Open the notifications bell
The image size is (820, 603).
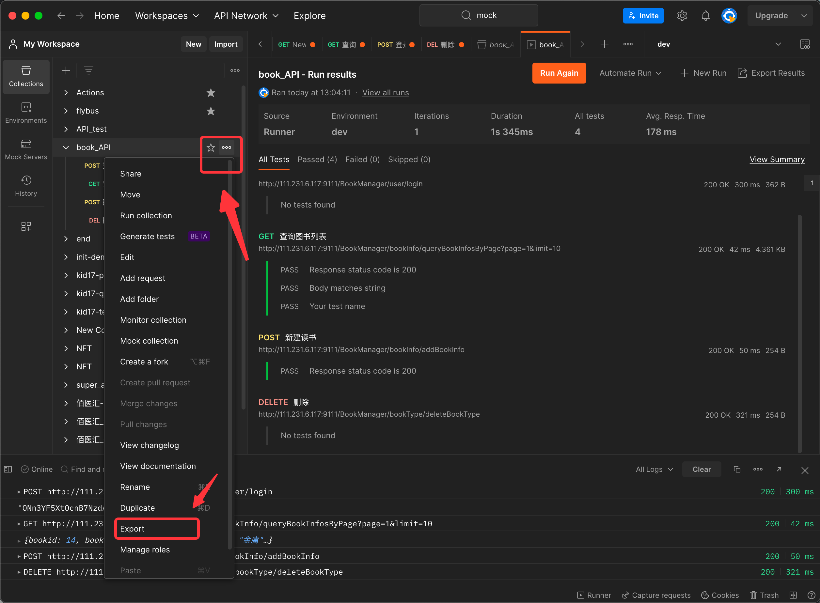click(x=705, y=16)
